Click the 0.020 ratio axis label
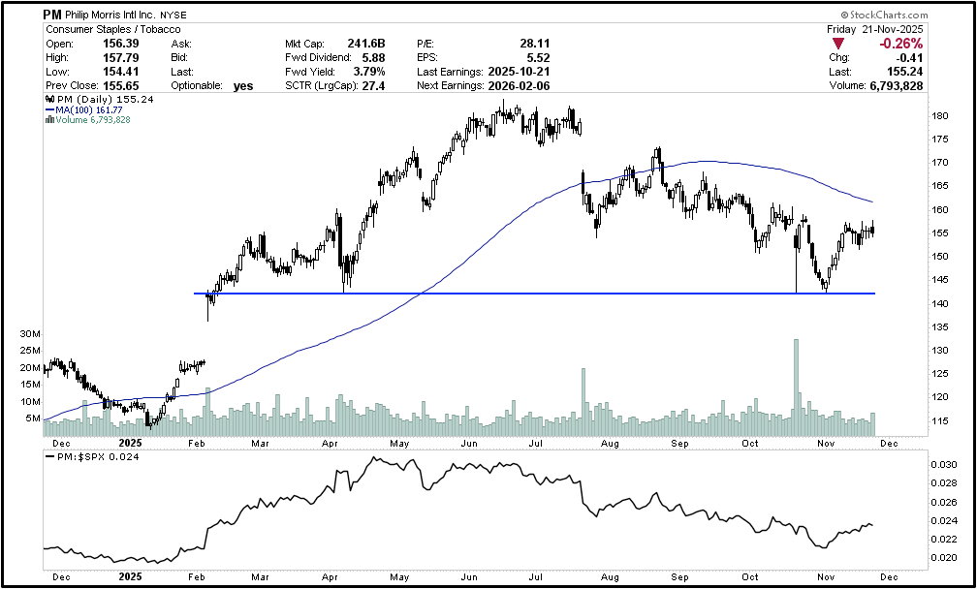 pyautogui.click(x=945, y=558)
